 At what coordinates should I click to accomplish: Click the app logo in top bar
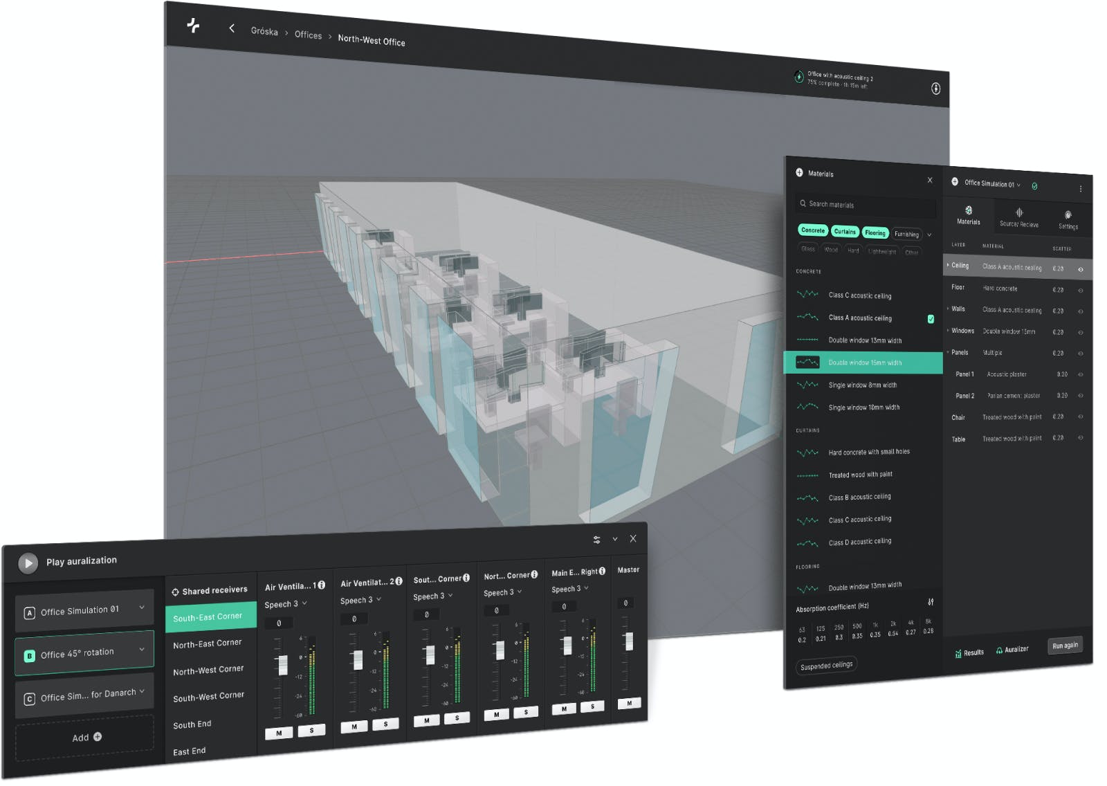point(194,26)
